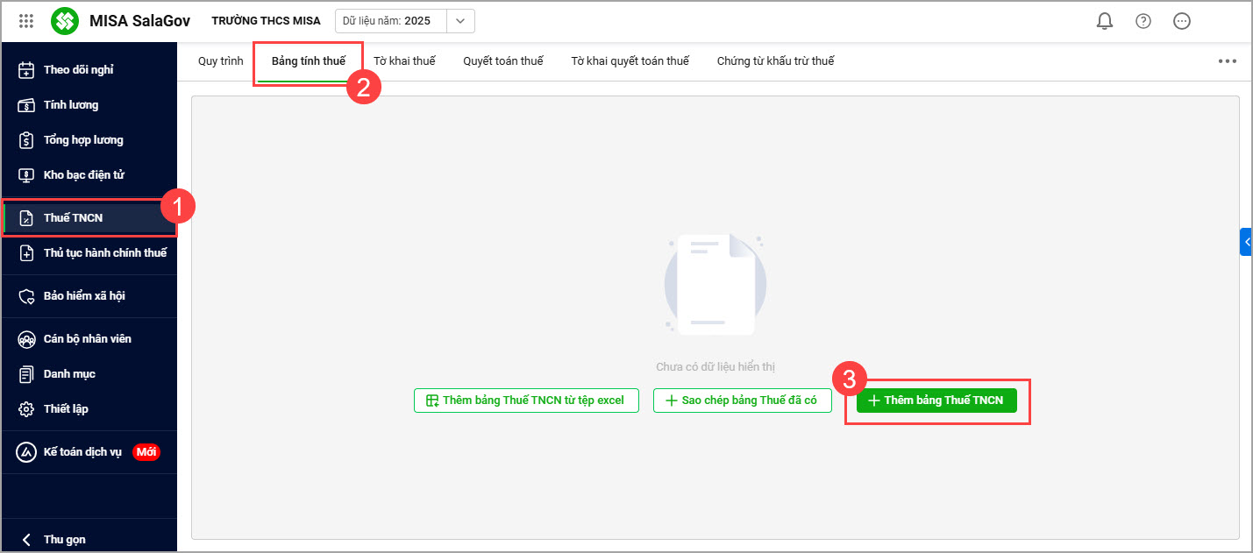Open the tab overflow three-dots menu
1253x553 pixels.
(1227, 61)
